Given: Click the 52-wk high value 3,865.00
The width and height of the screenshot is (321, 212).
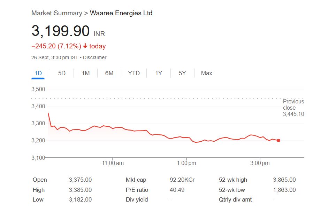Looking at the screenshot, I should (x=284, y=180).
